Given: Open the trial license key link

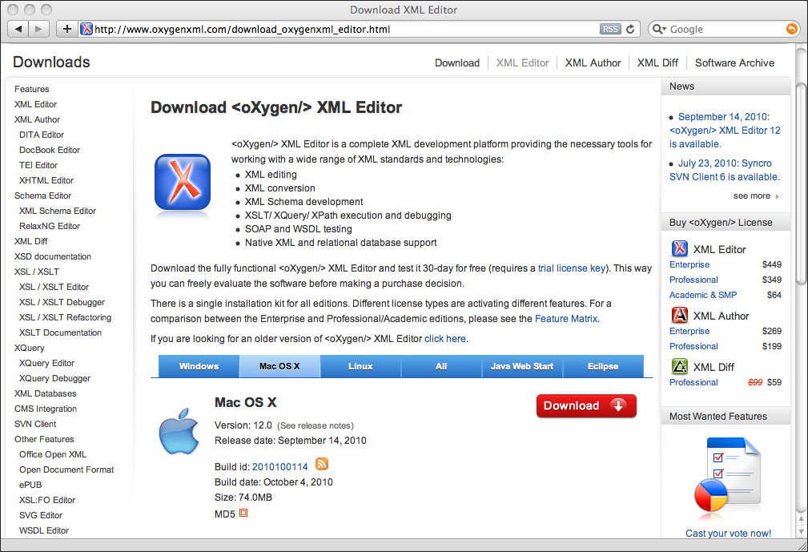Looking at the screenshot, I should (572, 268).
